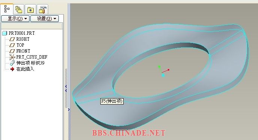Collapse the navigator panel with upper left arrow
The width and height of the screenshot is (258, 140).
pos(66,86)
